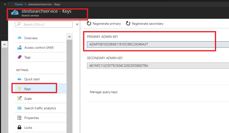Open the Overview menu item
Screen dimensions: 229x133
[x=41, y=38]
